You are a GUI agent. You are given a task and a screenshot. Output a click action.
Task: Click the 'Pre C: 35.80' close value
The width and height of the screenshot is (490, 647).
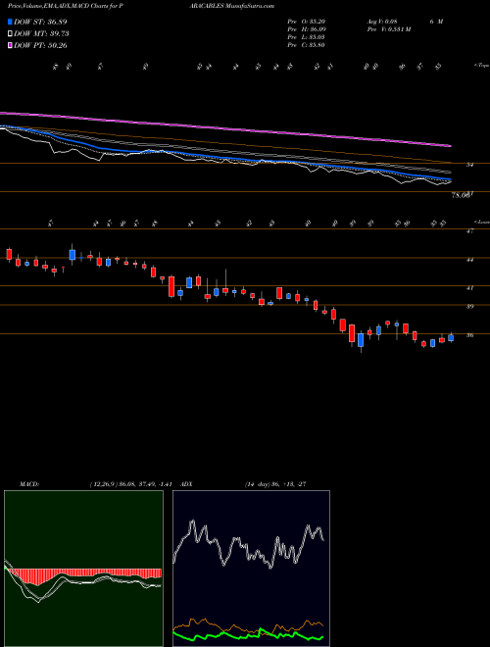307,45
